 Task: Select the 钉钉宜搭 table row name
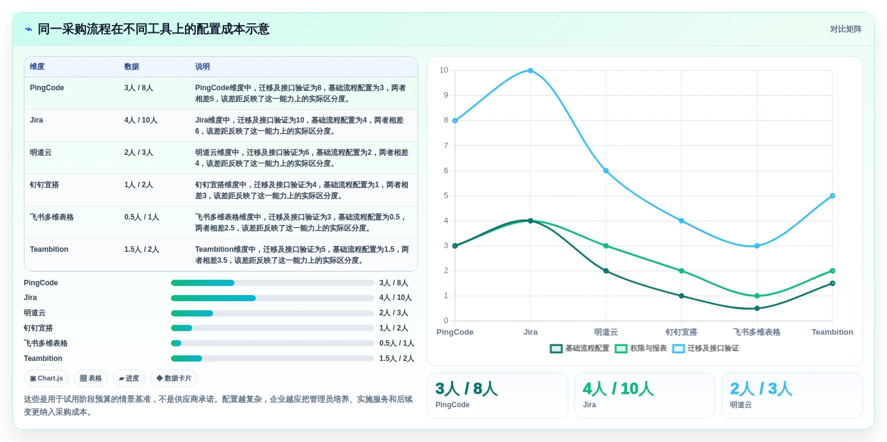45,185
